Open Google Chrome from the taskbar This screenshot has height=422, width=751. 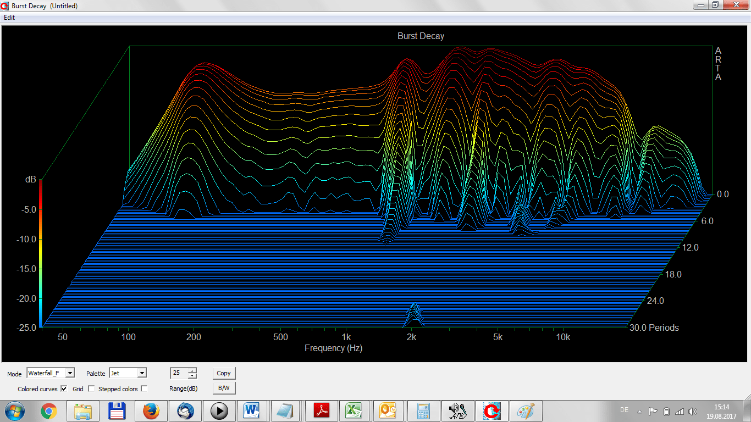coord(49,411)
